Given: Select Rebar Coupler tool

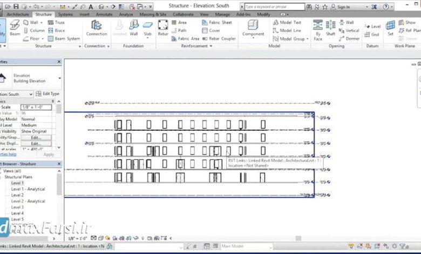Looking at the screenshot, I should pos(219,39).
